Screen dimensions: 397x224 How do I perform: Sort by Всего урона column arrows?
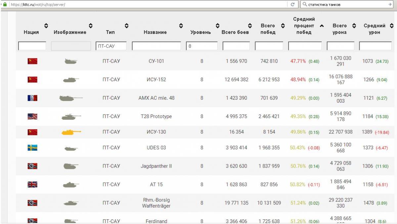click(354, 26)
